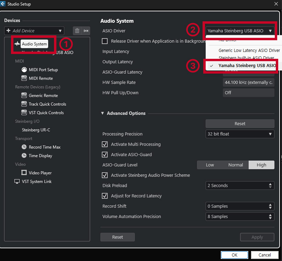Open Processing Precision 32 bit float dropdown
Image resolution: width=282 pixels, height=261 pixels.
tap(240, 134)
